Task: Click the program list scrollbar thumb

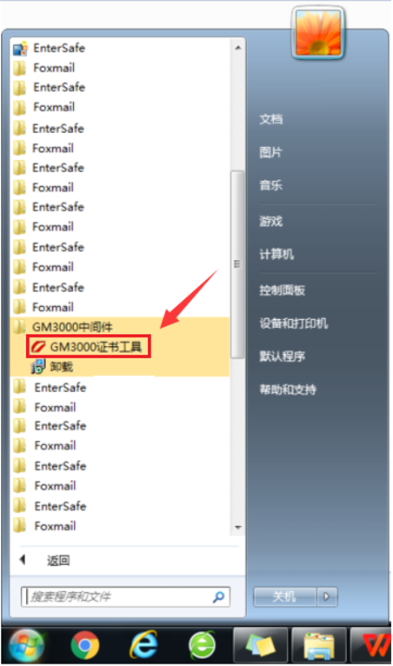Action: click(237, 264)
